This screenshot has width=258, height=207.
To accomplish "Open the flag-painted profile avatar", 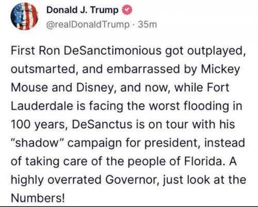I will coord(24,16).
